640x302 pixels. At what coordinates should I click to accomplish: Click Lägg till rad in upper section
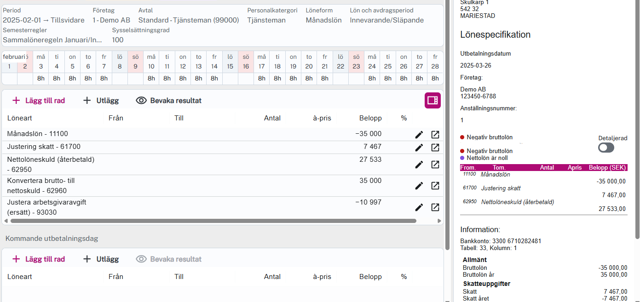39,101
